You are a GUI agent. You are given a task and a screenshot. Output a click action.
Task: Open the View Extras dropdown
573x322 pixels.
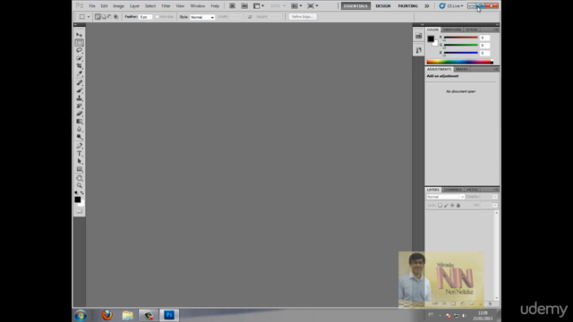click(259, 6)
